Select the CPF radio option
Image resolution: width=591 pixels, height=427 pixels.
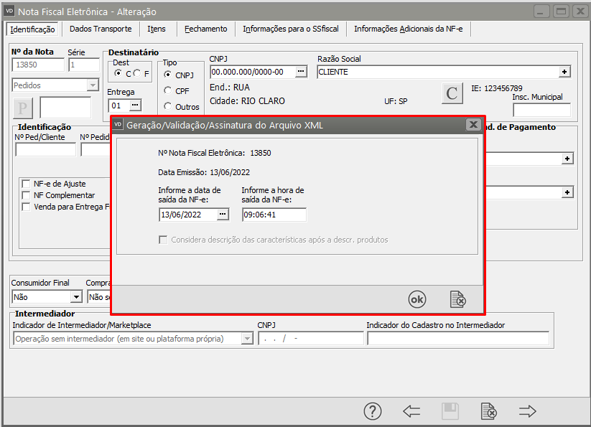pos(168,90)
